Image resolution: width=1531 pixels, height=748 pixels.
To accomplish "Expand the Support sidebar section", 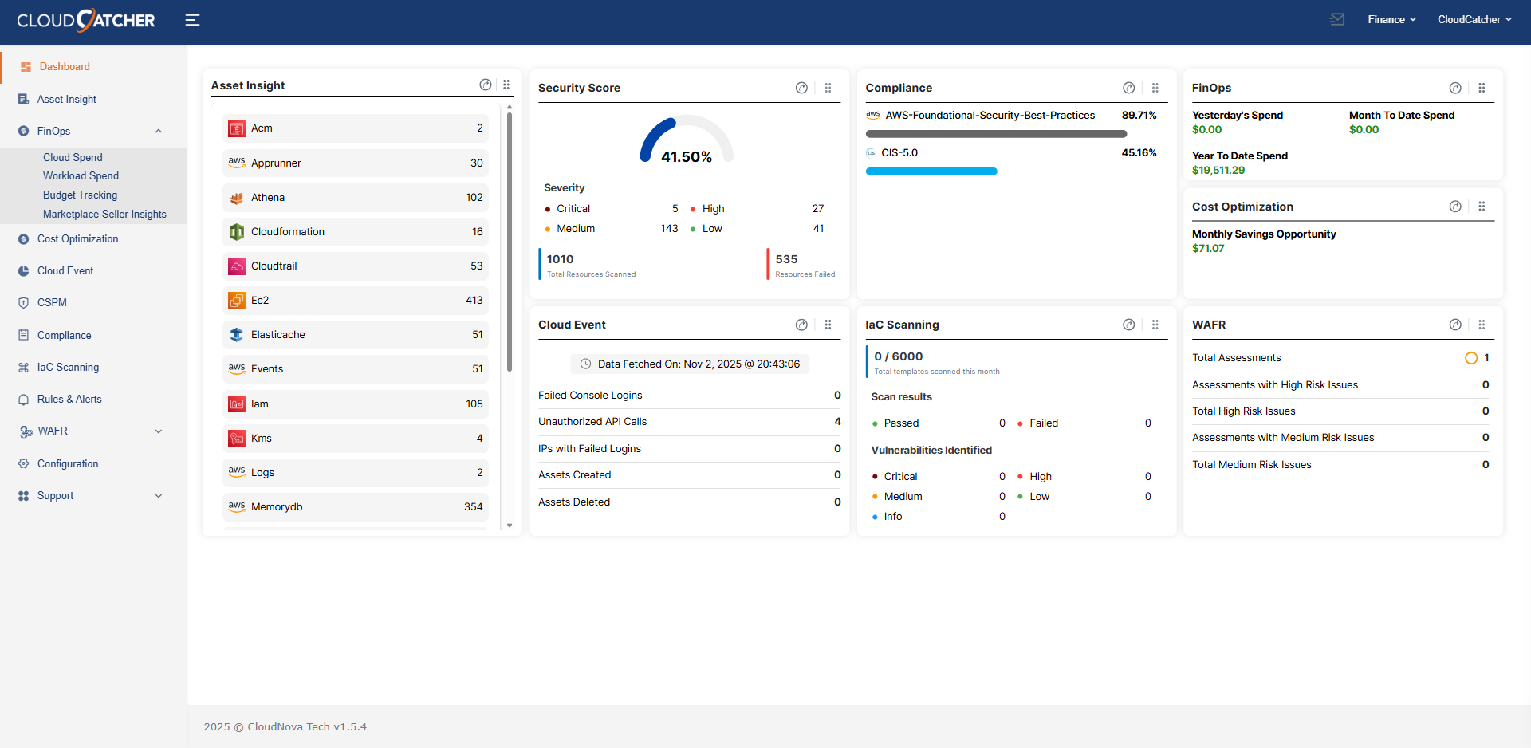I will point(158,495).
